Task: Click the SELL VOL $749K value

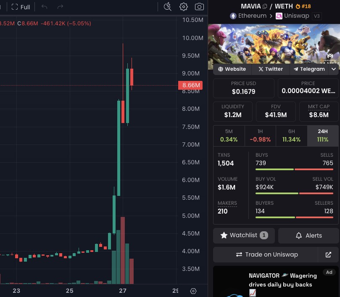Action: point(324,187)
